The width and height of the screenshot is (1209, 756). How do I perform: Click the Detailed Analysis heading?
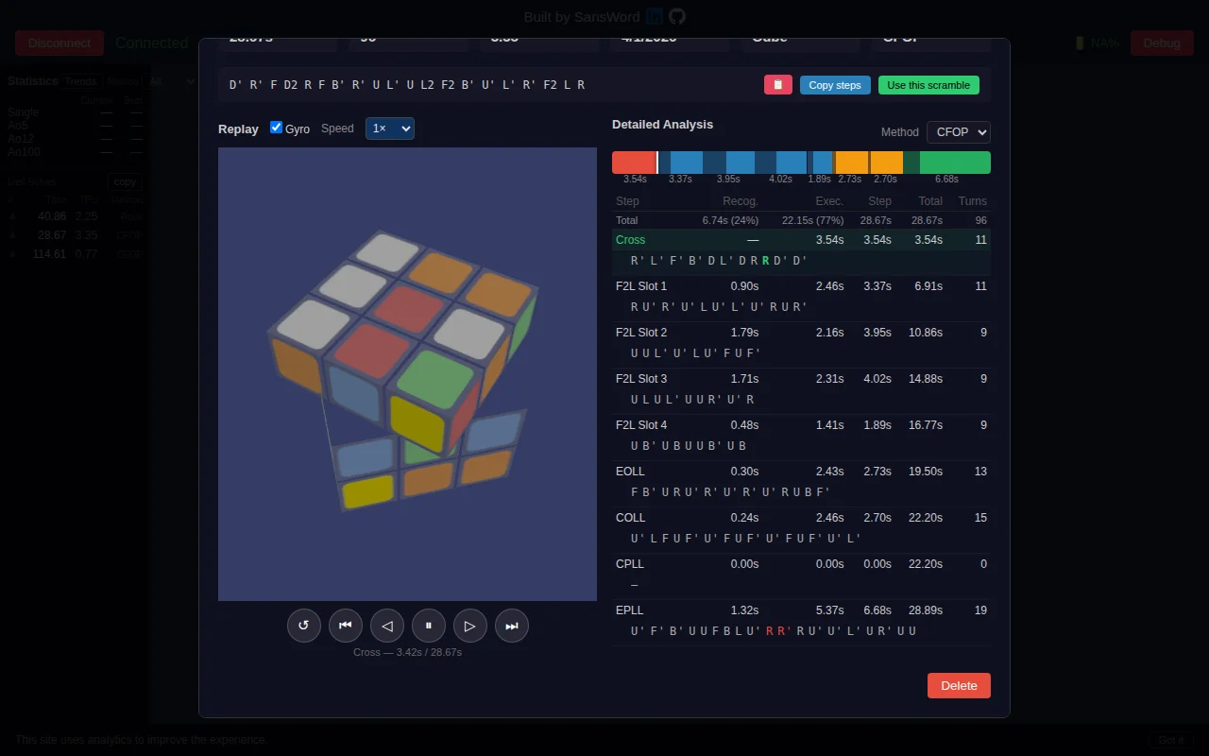pos(662,125)
